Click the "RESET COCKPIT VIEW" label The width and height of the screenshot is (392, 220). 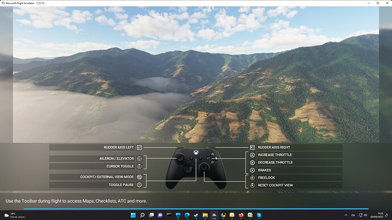[x=275, y=185]
